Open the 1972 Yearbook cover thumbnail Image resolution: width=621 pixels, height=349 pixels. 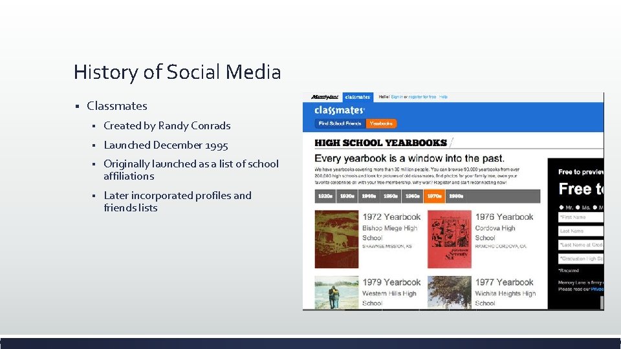pos(336,239)
